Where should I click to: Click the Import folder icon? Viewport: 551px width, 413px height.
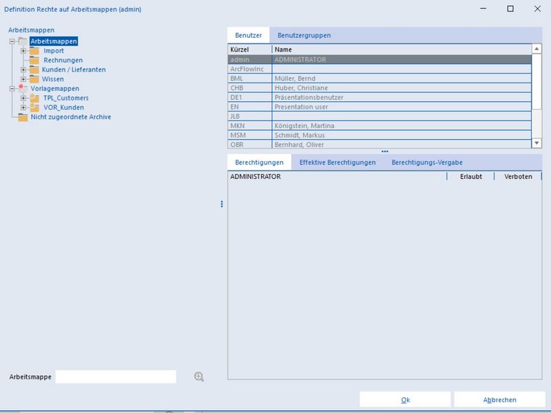point(34,51)
